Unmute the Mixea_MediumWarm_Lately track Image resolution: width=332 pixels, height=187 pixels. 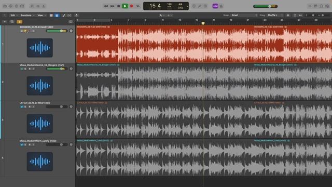coord(22,144)
